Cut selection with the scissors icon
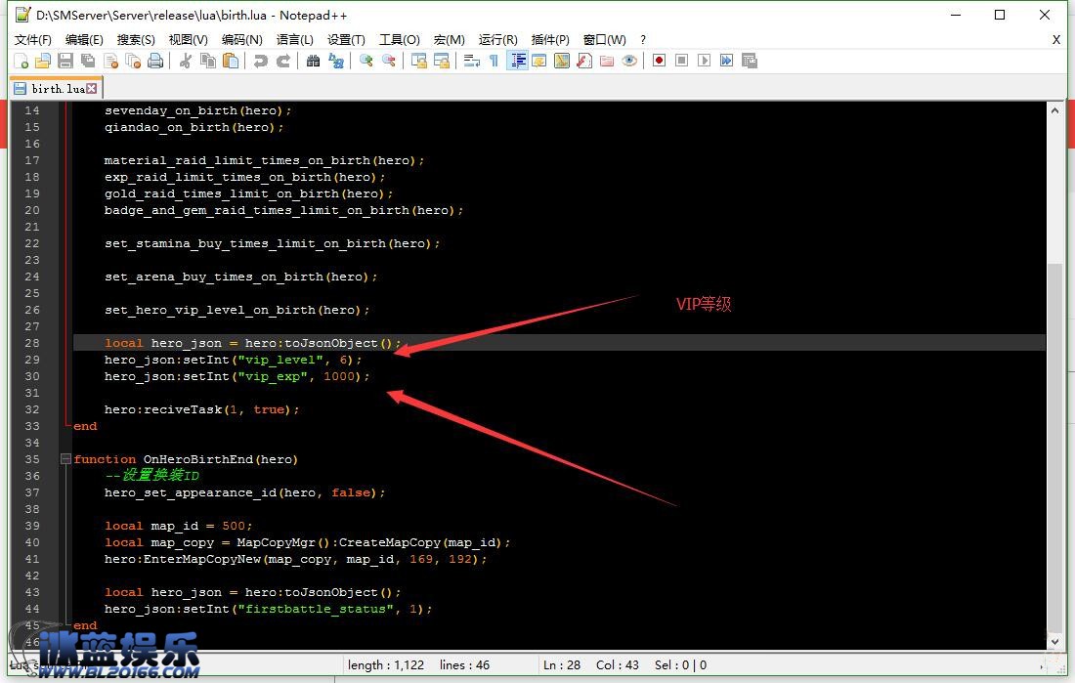 tap(185, 61)
